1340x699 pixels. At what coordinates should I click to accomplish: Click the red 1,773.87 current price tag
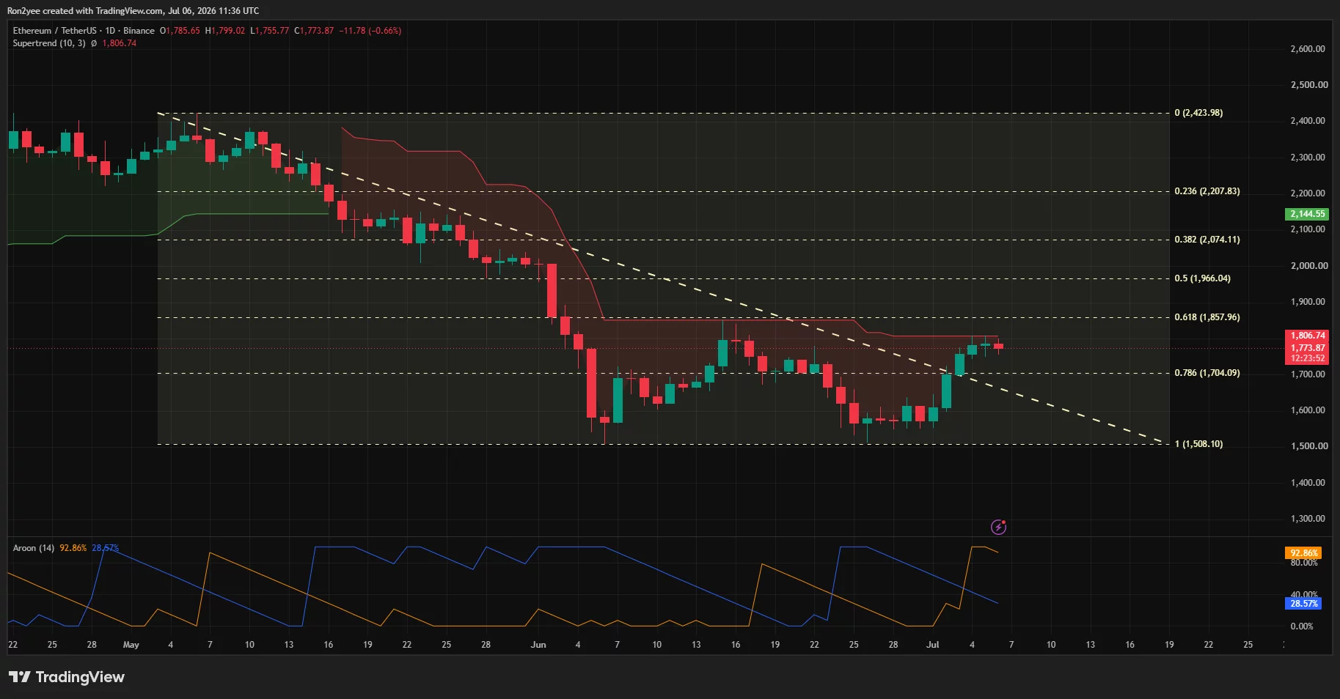(x=1307, y=348)
